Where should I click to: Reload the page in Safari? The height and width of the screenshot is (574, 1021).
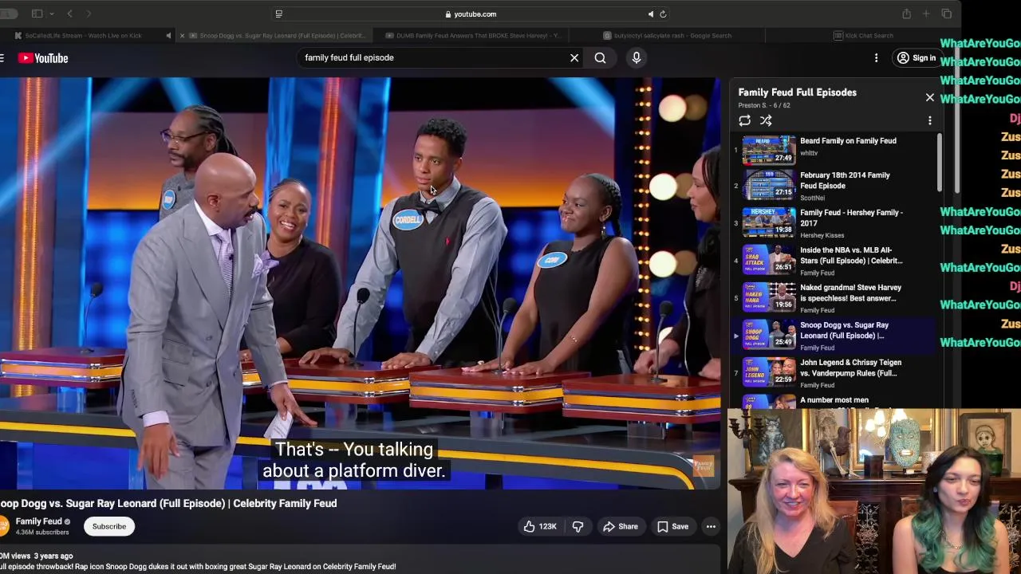point(663,14)
